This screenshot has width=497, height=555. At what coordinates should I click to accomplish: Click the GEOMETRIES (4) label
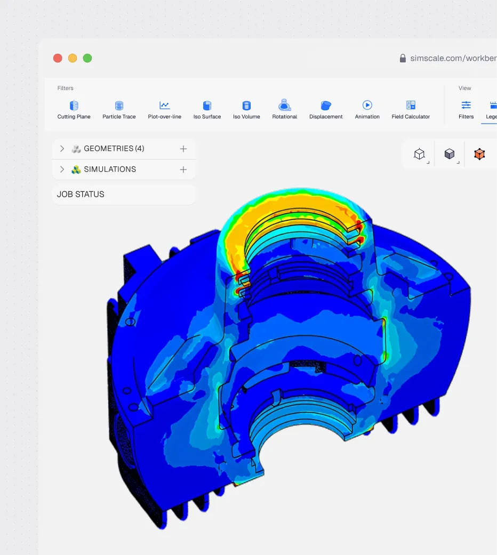(x=114, y=149)
